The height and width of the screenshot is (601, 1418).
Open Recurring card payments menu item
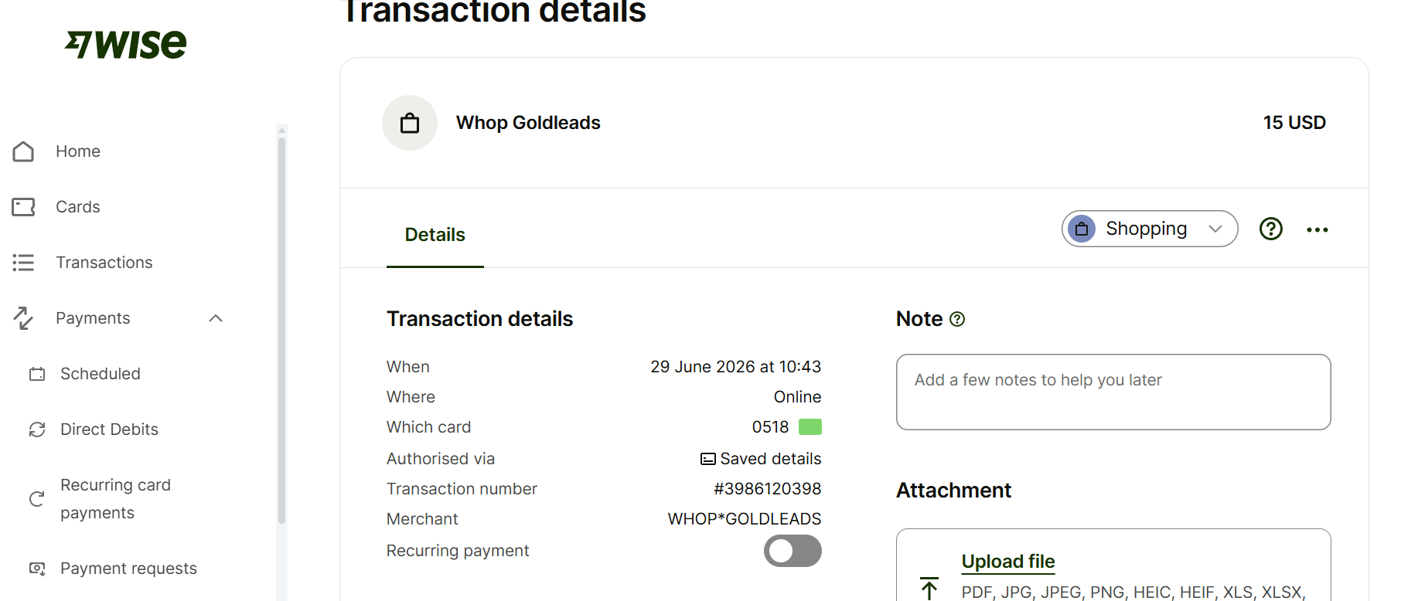(x=115, y=499)
